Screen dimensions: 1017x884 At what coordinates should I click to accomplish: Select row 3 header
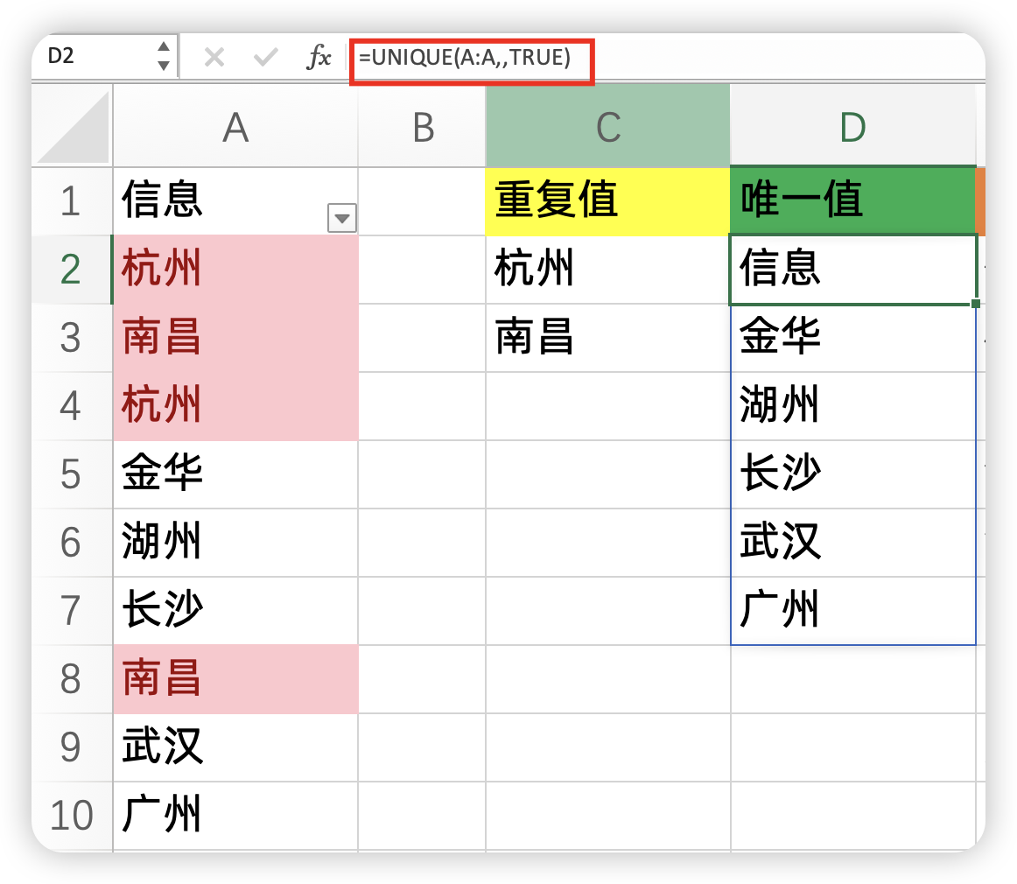pos(72,338)
